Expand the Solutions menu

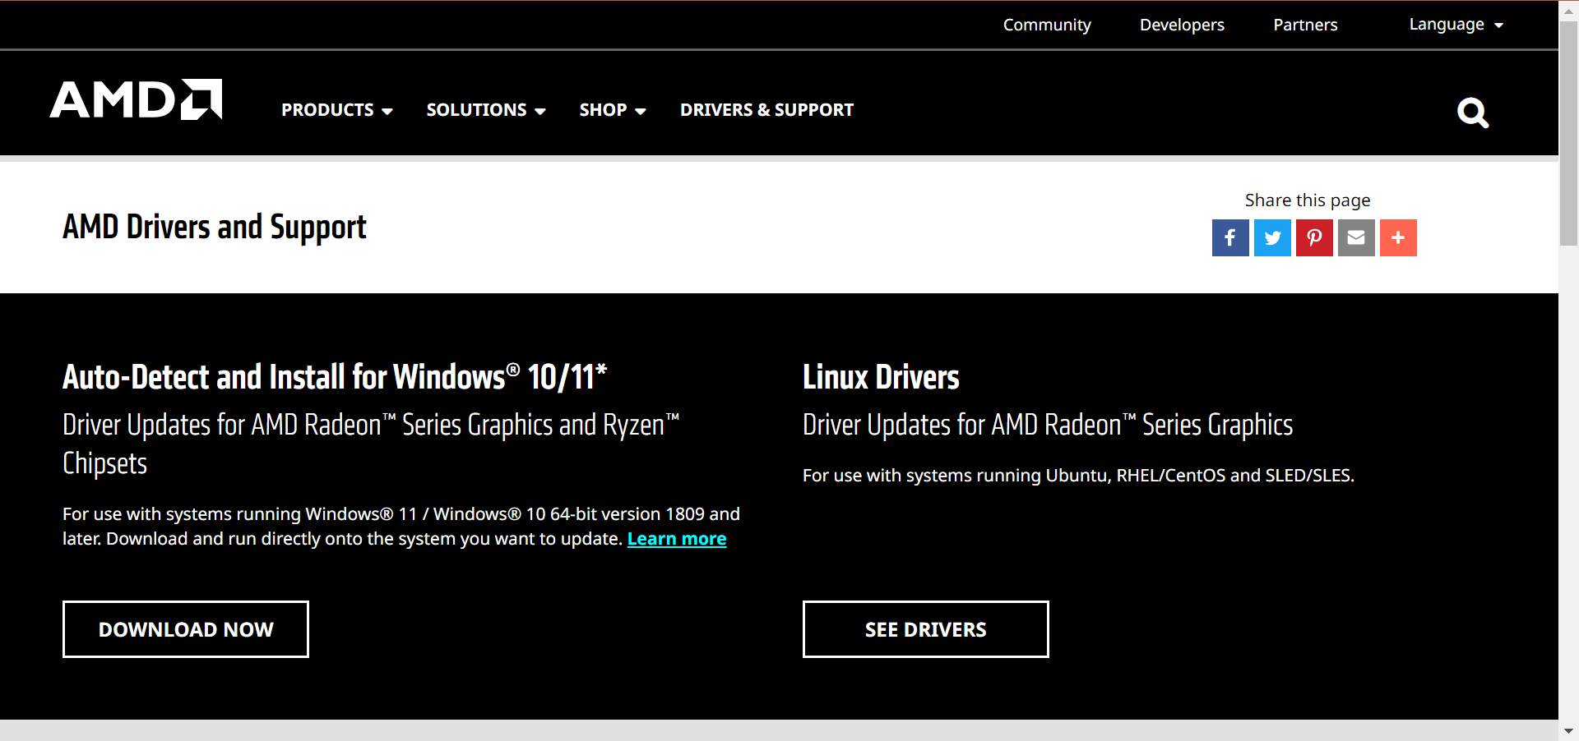point(486,110)
